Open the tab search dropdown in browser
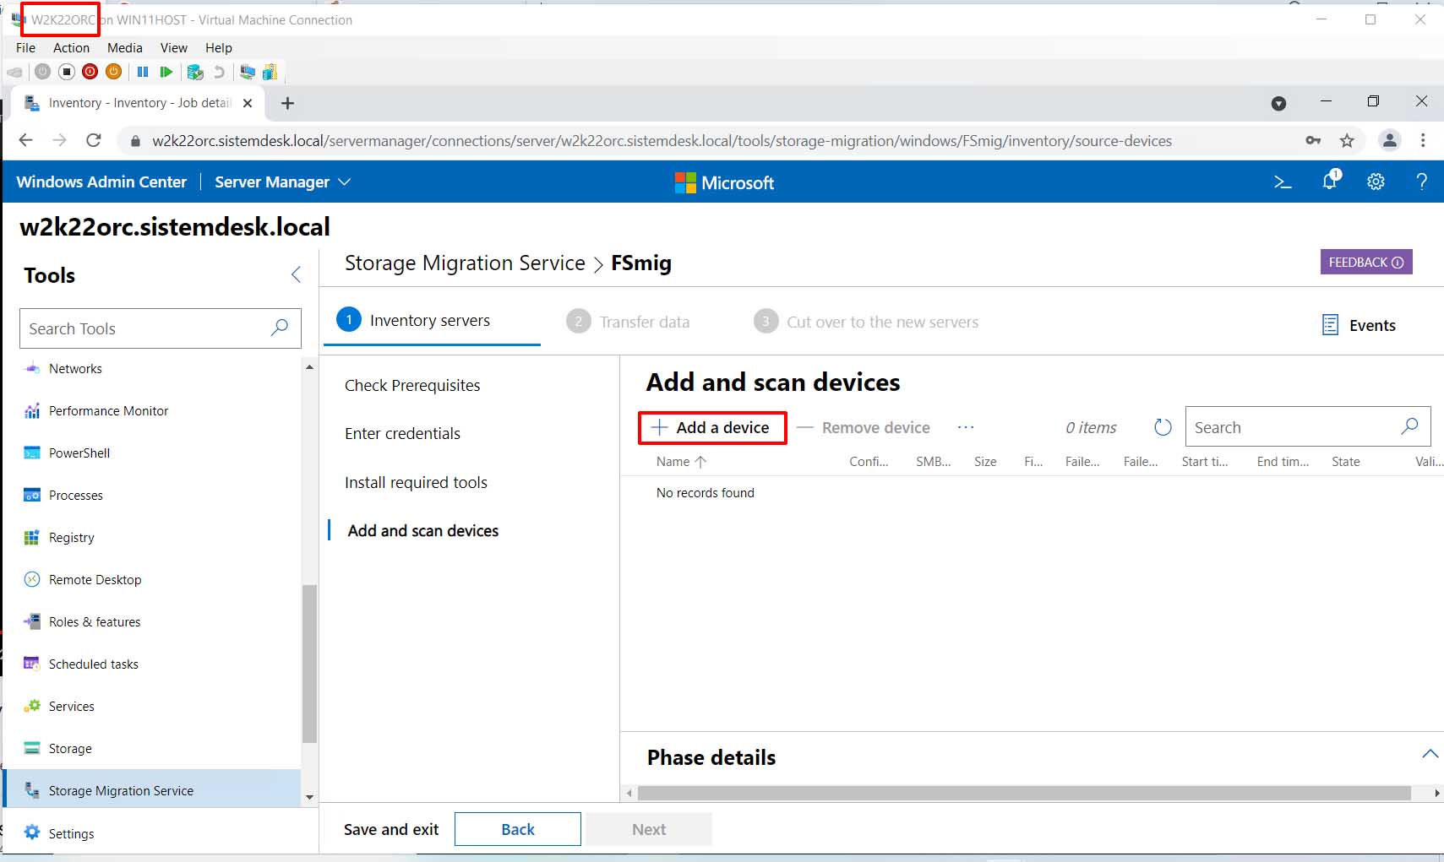Screen dimensions: 1444x862 pos(1278,103)
